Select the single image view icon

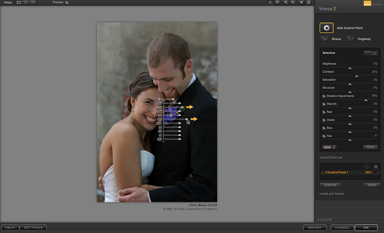[19, 3]
